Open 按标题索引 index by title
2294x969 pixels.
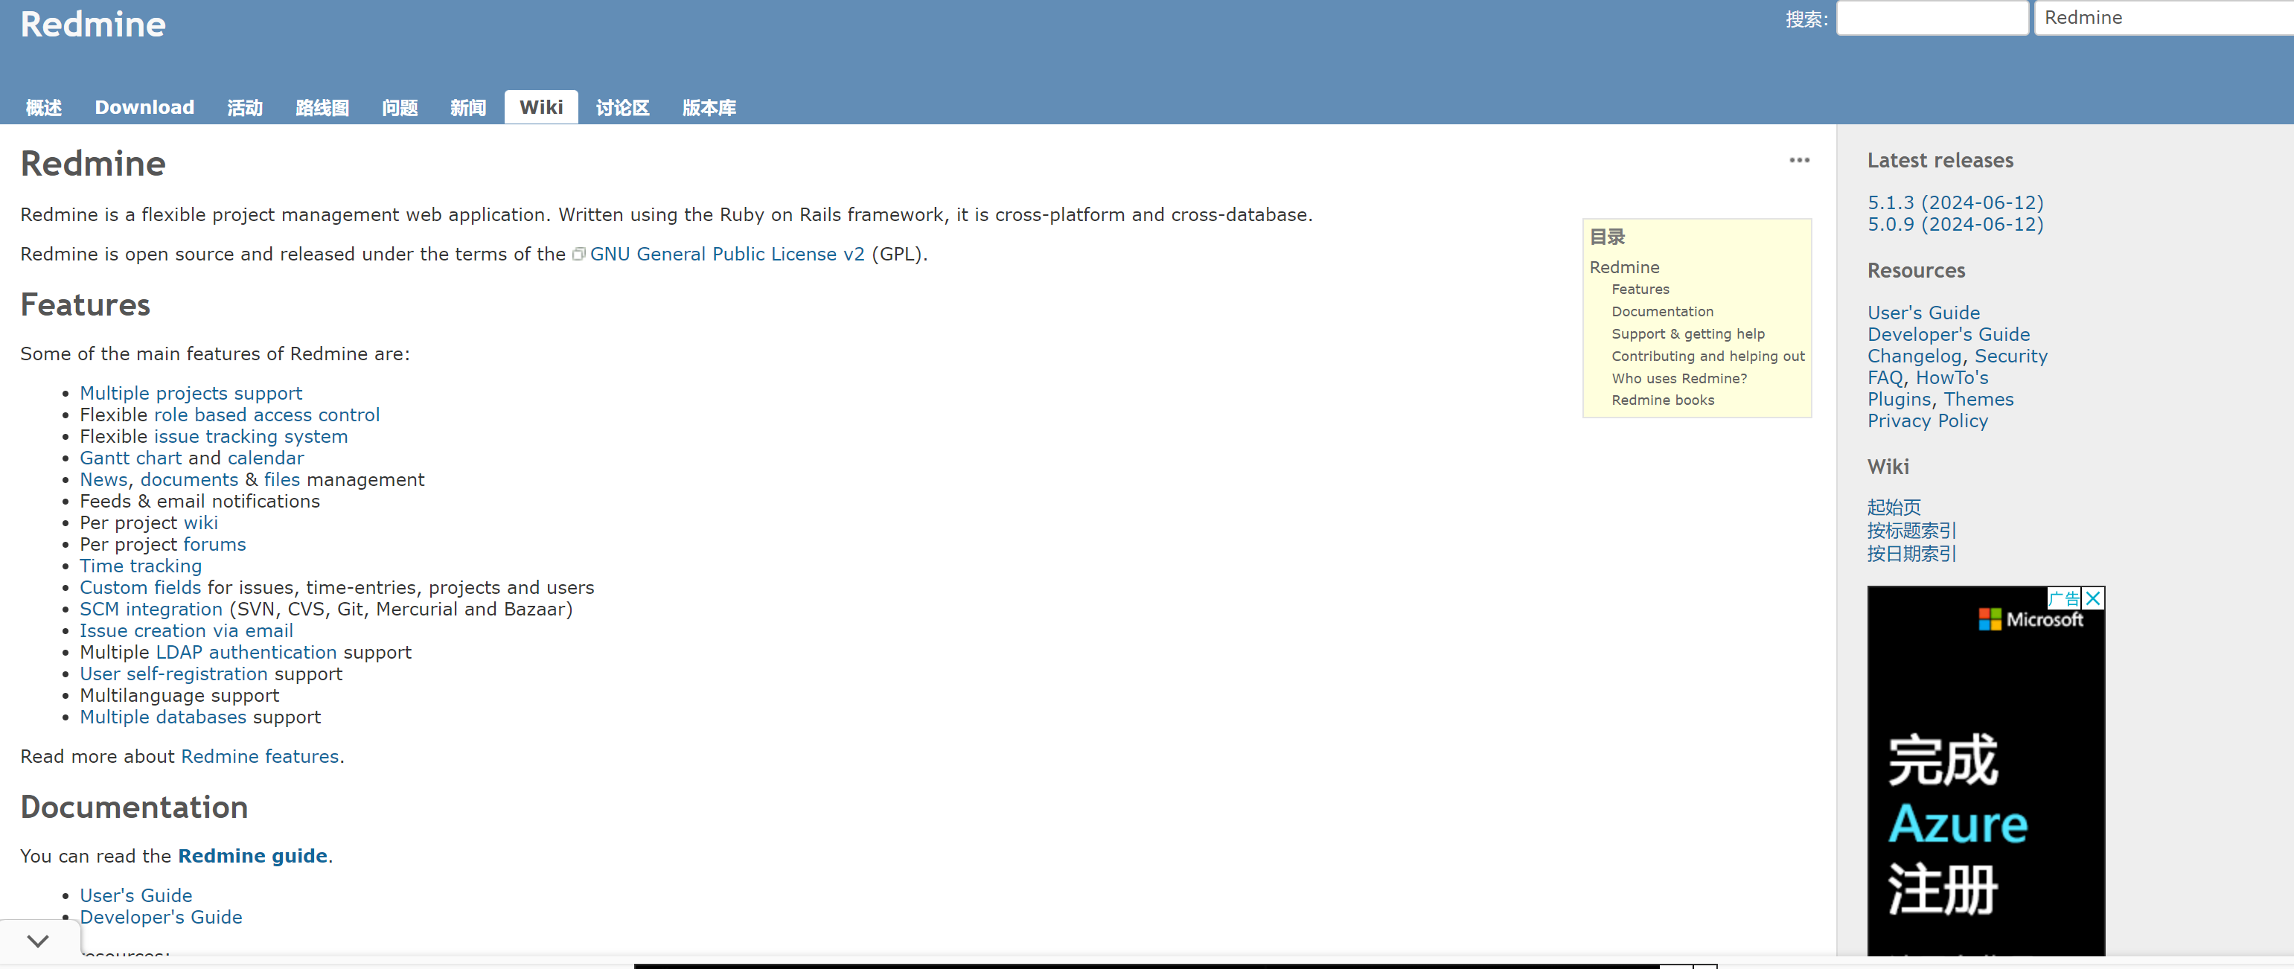pyautogui.click(x=1912, y=530)
